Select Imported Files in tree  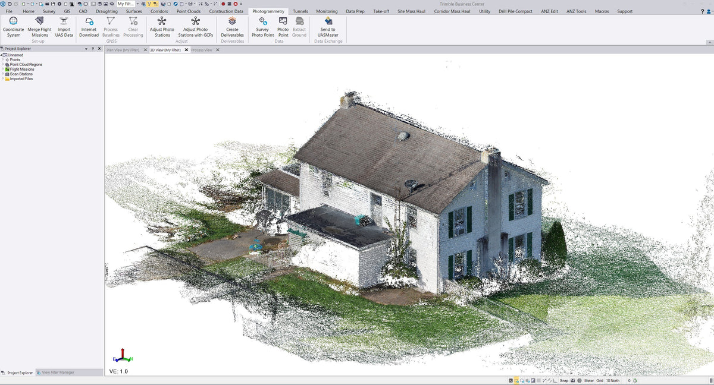click(x=21, y=78)
